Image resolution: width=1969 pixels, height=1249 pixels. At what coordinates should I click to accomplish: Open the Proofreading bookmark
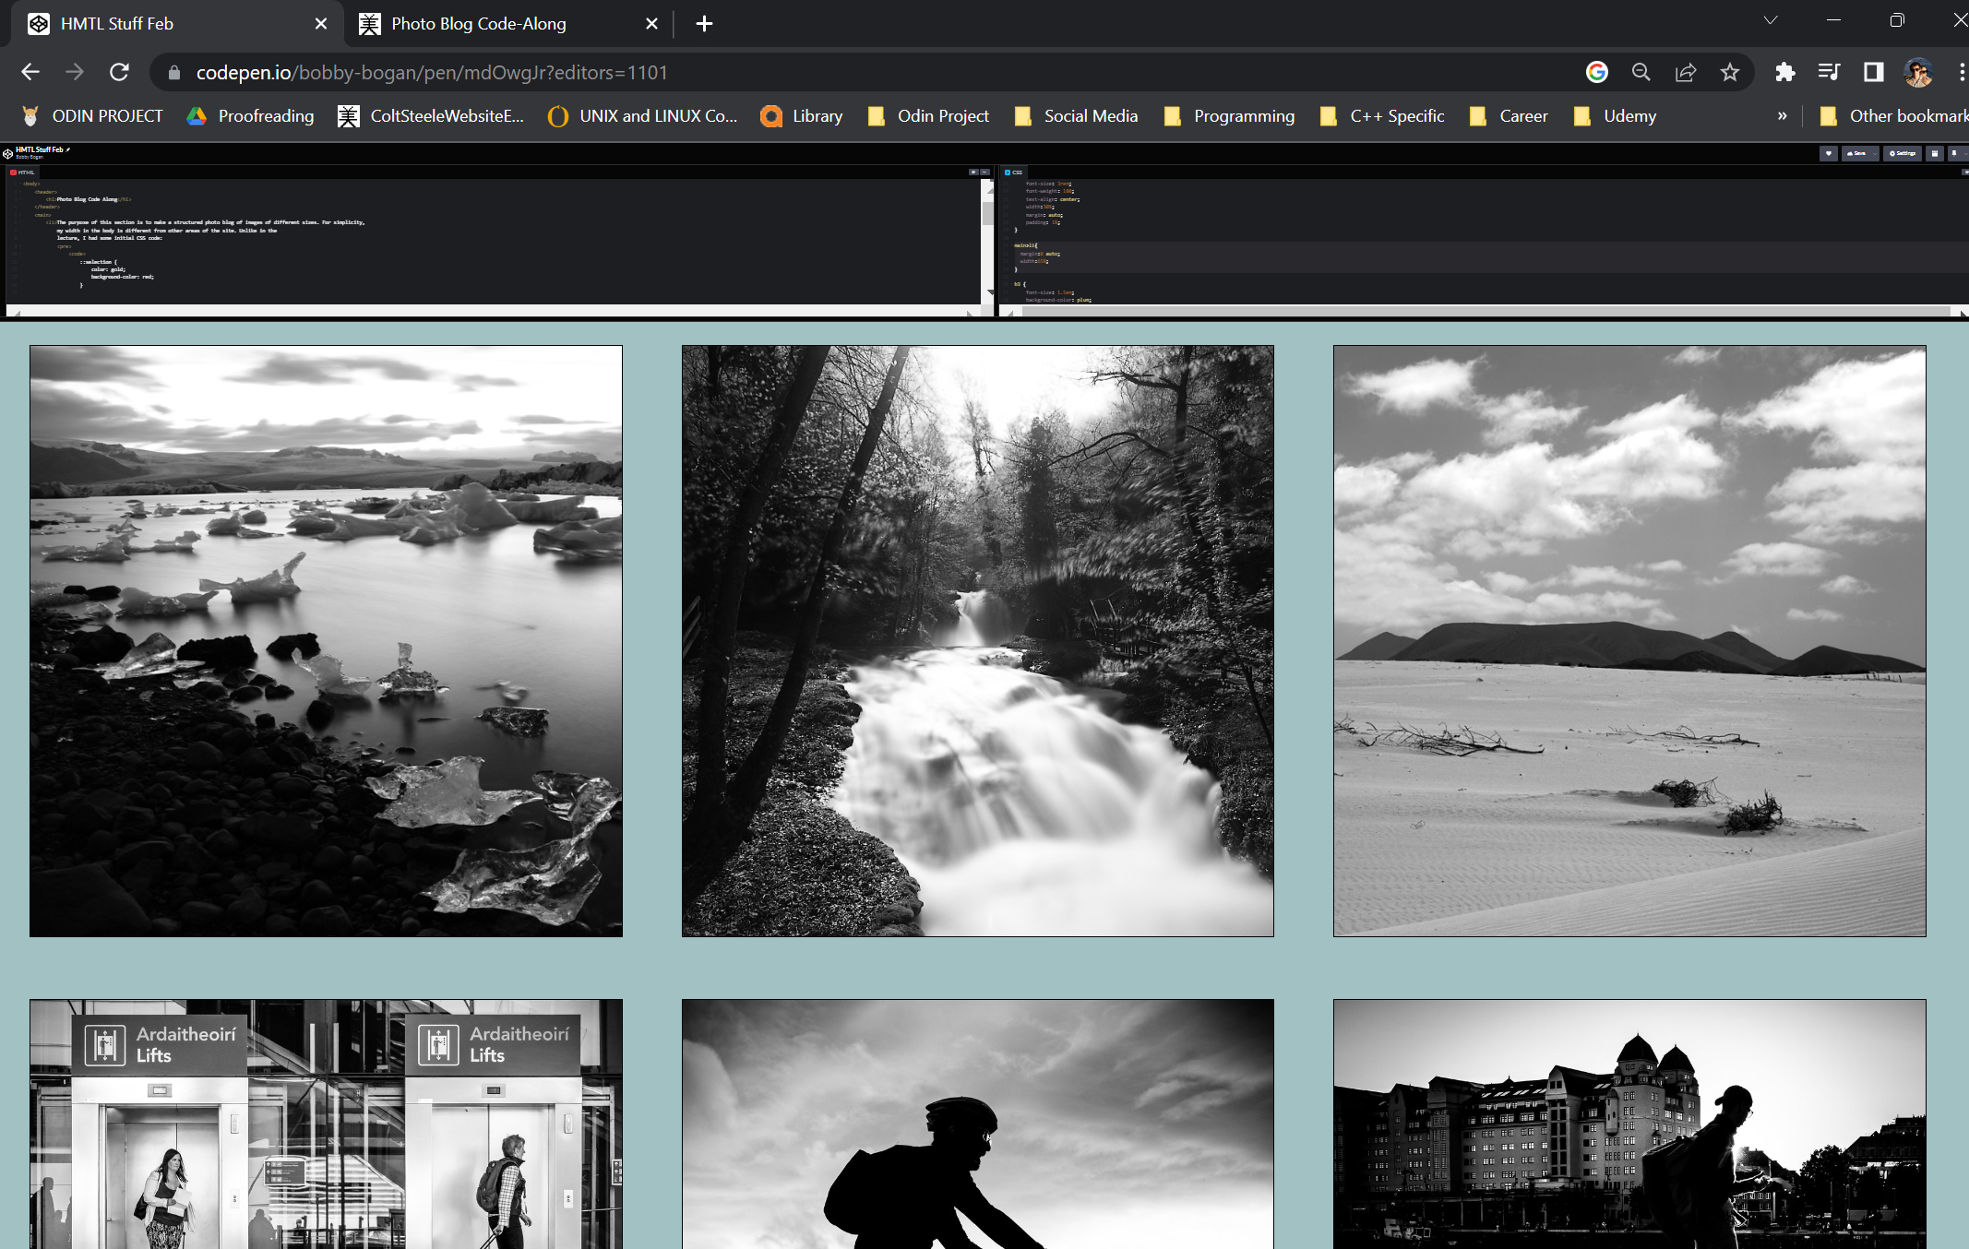(251, 115)
